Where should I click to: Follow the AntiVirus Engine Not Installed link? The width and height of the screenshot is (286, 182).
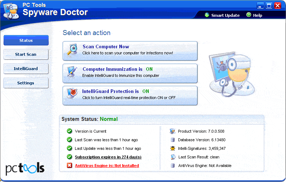pos(107,166)
